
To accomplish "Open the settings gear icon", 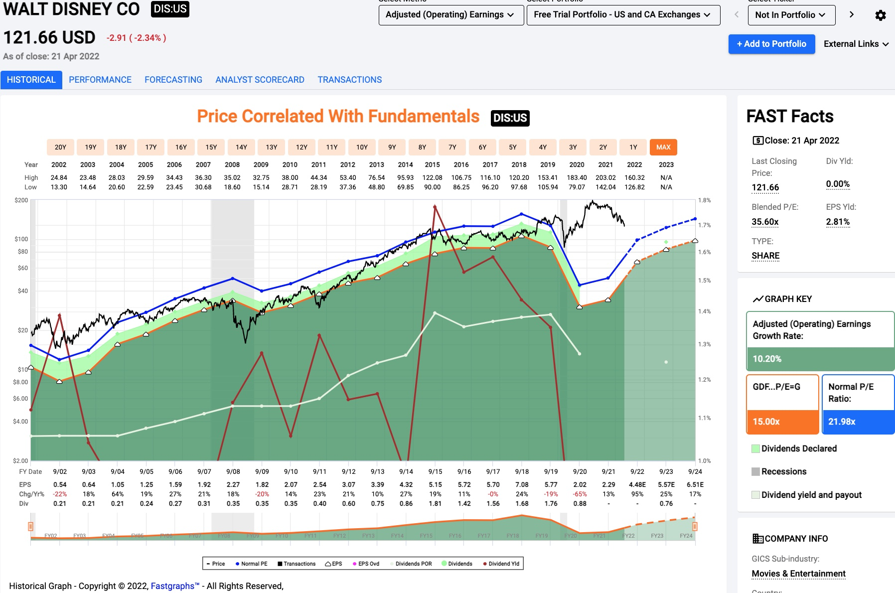I will 881,15.
